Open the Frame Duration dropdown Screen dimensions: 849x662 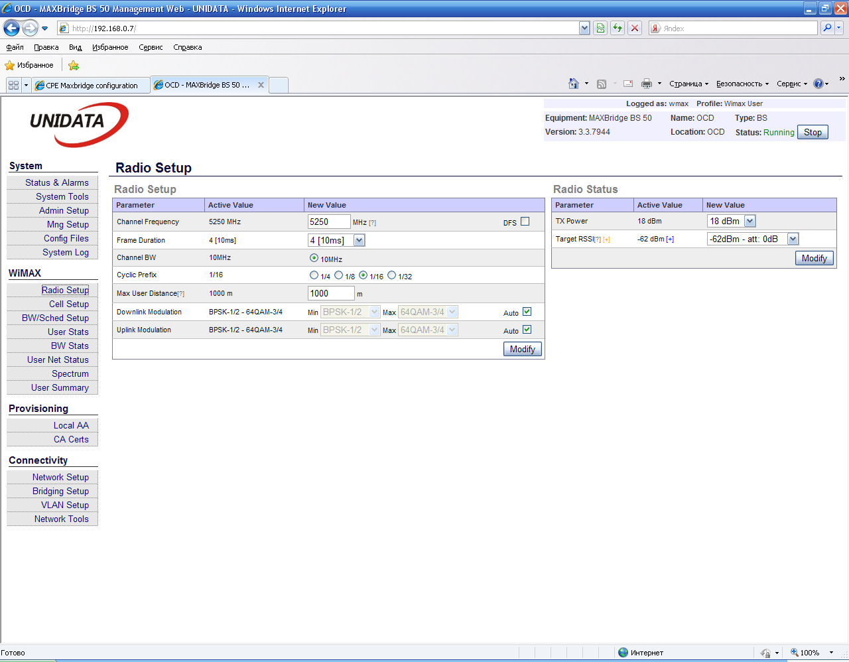(359, 240)
